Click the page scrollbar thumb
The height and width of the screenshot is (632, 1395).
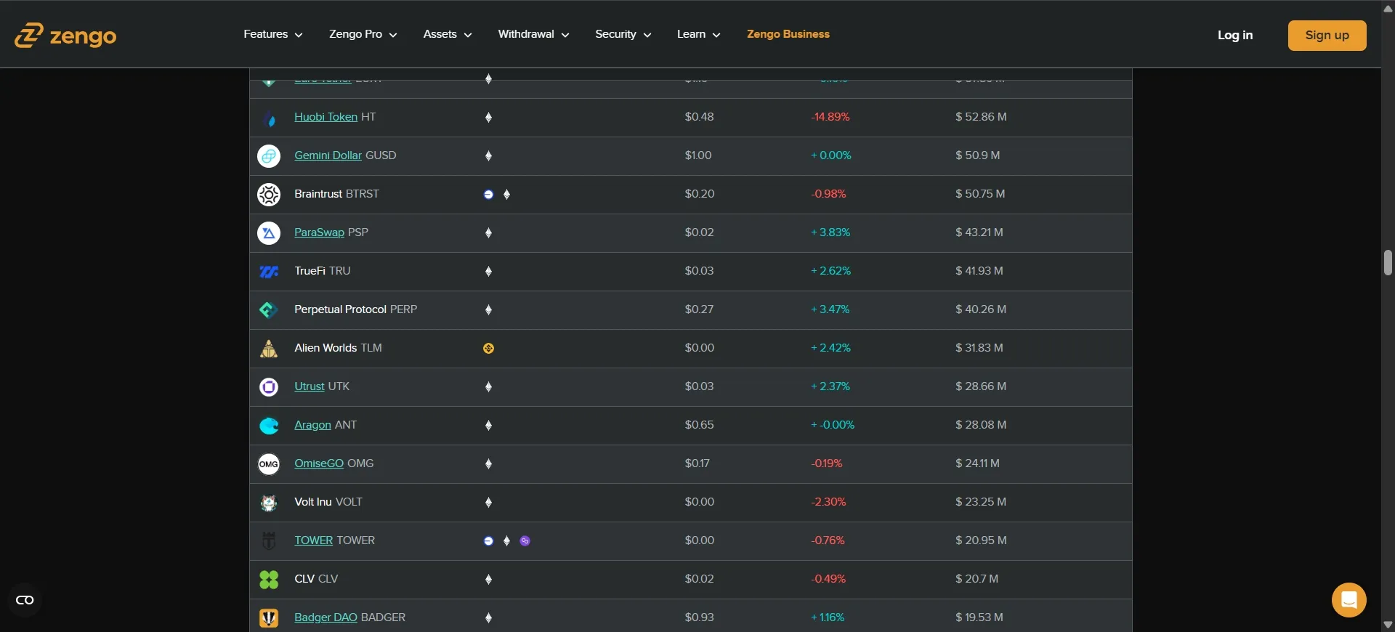1388,263
